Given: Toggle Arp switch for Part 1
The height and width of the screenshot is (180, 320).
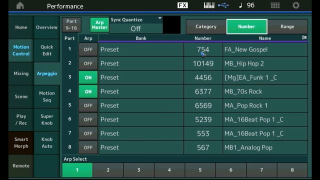Looking at the screenshot, I should 88,49.
